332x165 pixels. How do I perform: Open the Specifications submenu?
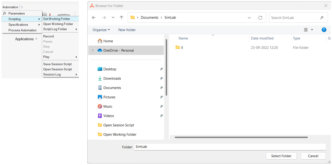click(x=18, y=25)
